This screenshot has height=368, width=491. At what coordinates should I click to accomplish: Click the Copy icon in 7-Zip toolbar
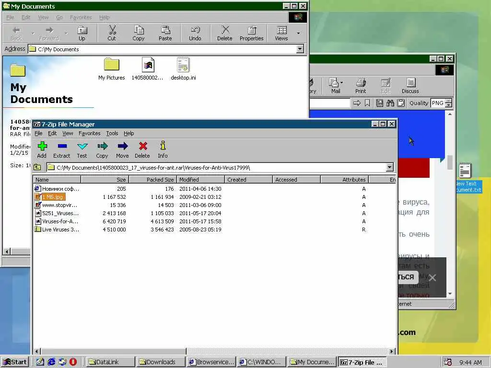click(102, 149)
